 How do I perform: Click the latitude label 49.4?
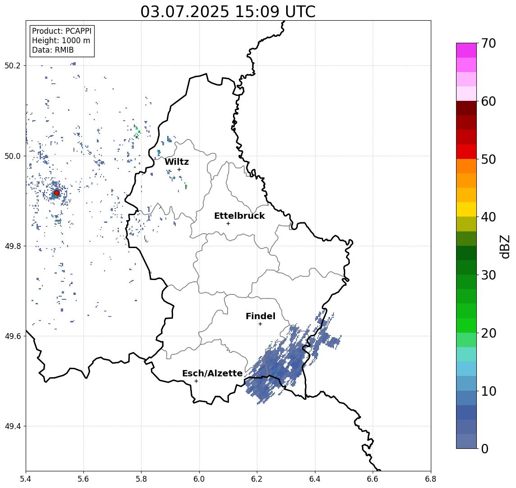point(13,426)
